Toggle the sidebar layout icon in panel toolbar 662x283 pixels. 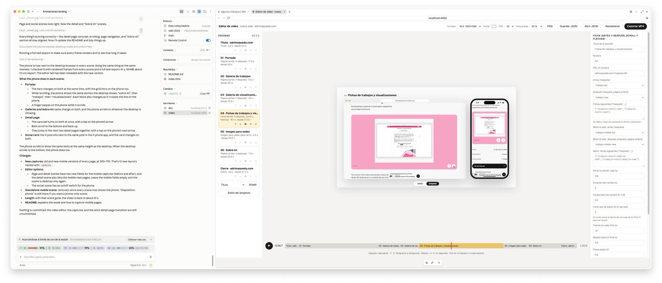click(x=181, y=12)
